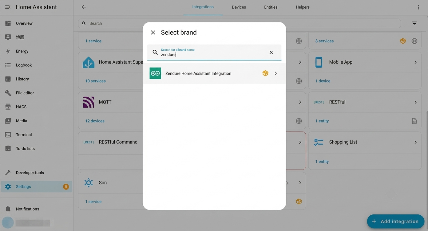Viewport: 428px width, 231px height.
Task: Clear the brand search text
Action: tap(271, 53)
